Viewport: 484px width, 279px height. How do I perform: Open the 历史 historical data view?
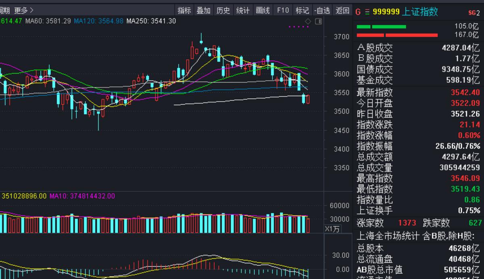coord(223,10)
